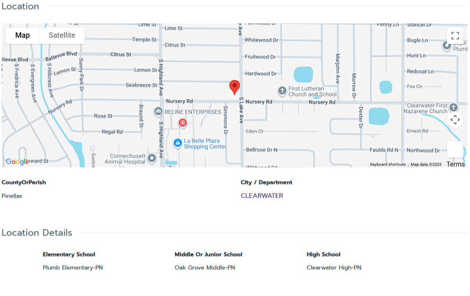Open the CLEARWATER city link
Screen dimensions: 470x296
(262, 196)
